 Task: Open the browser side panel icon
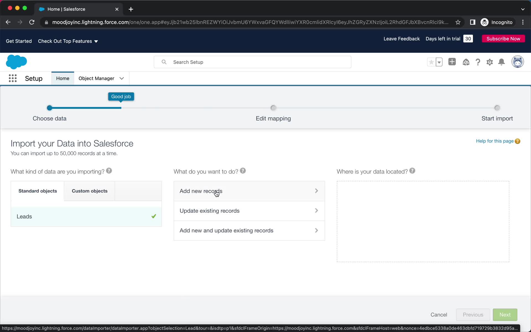(473, 22)
